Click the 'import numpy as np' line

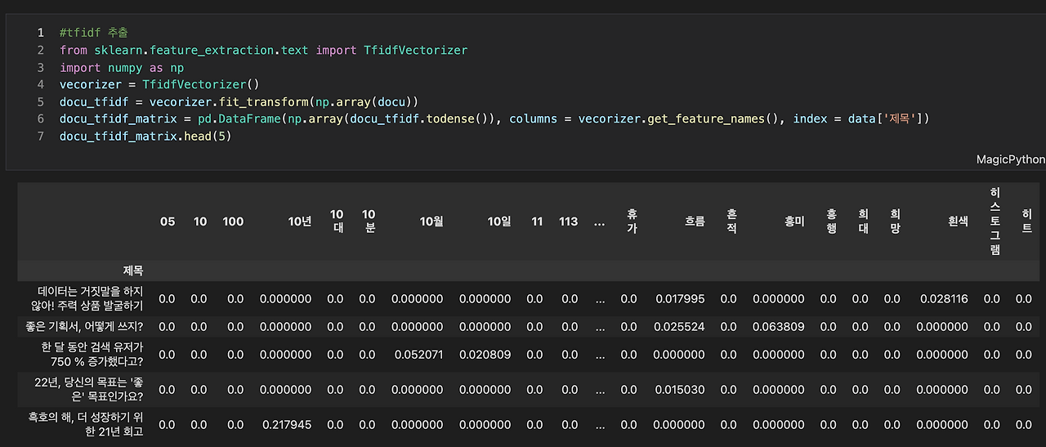(x=121, y=68)
